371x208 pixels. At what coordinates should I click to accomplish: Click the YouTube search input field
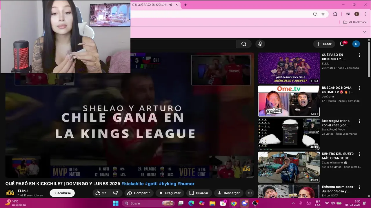coord(183,44)
